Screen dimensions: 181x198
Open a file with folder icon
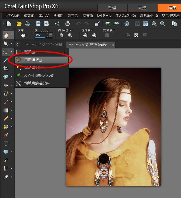19,24
